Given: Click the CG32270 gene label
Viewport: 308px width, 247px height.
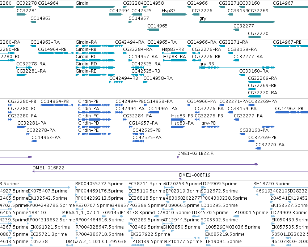Looking at the screenshot, I should point(258,33).
